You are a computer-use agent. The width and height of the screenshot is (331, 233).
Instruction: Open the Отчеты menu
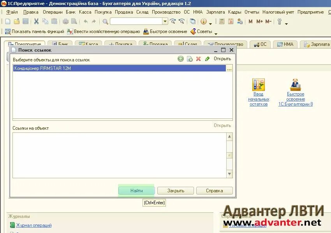coord(252,12)
